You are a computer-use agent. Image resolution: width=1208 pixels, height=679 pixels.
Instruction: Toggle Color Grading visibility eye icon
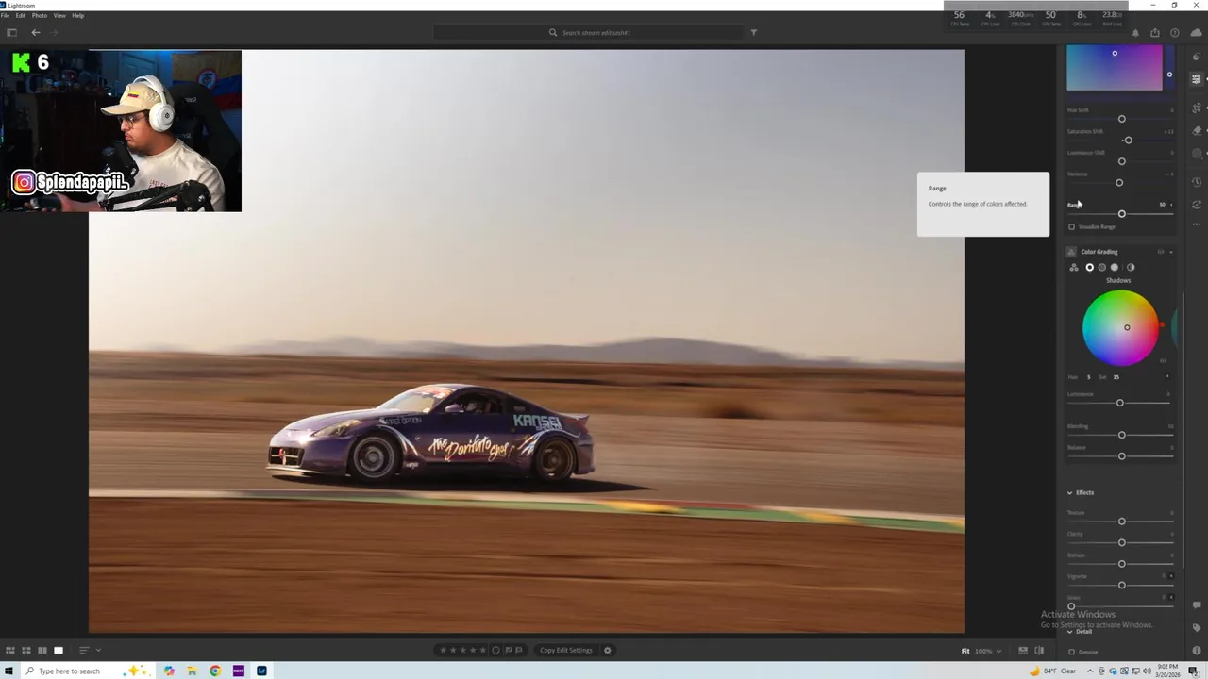coord(1161,252)
